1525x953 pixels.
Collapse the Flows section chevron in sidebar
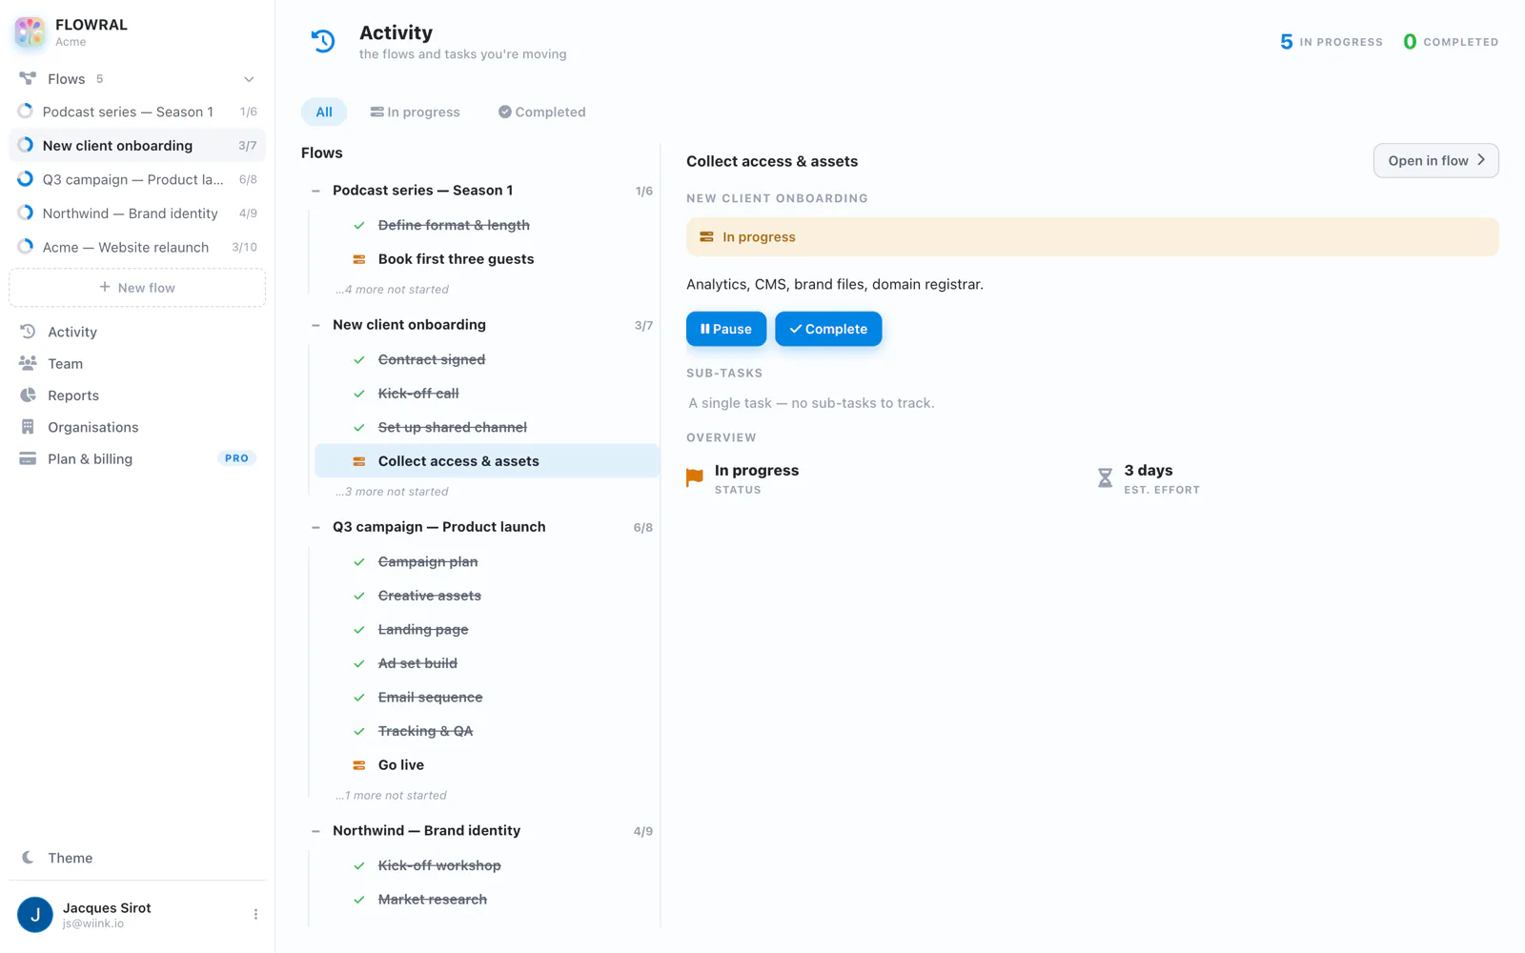(x=249, y=79)
